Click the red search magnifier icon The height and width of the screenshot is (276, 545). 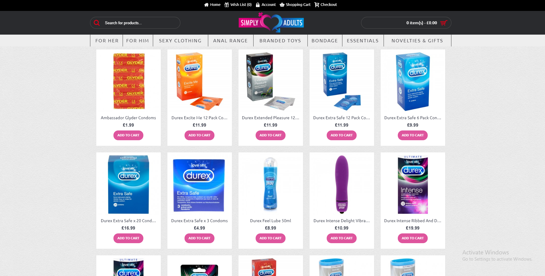tap(97, 23)
